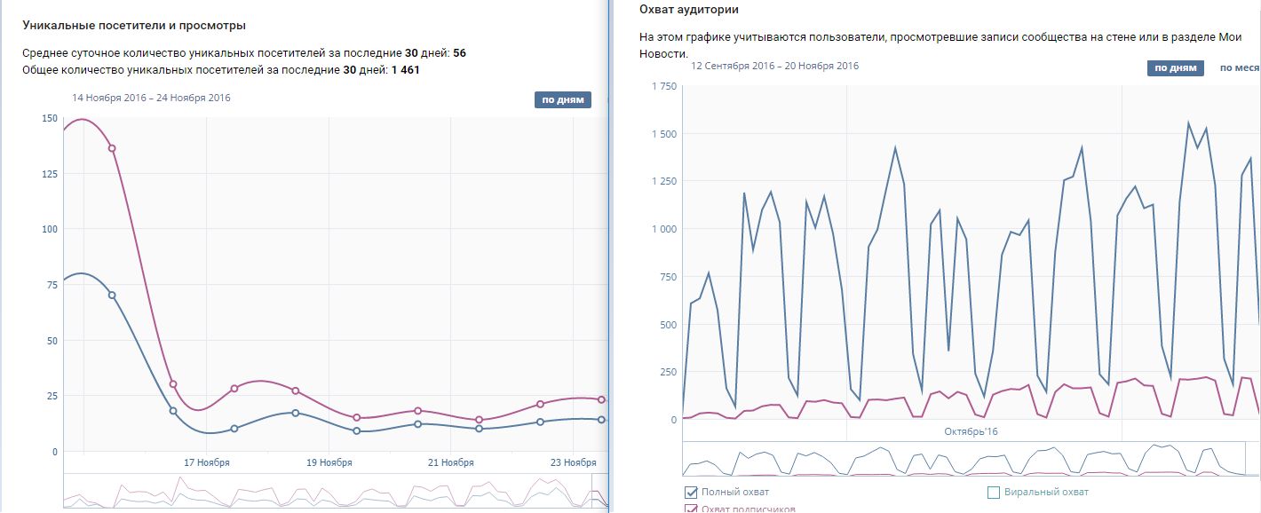The image size is (1261, 513).
Task: Click the visitors chart overview strip at bottom
Action: [x=329, y=491]
